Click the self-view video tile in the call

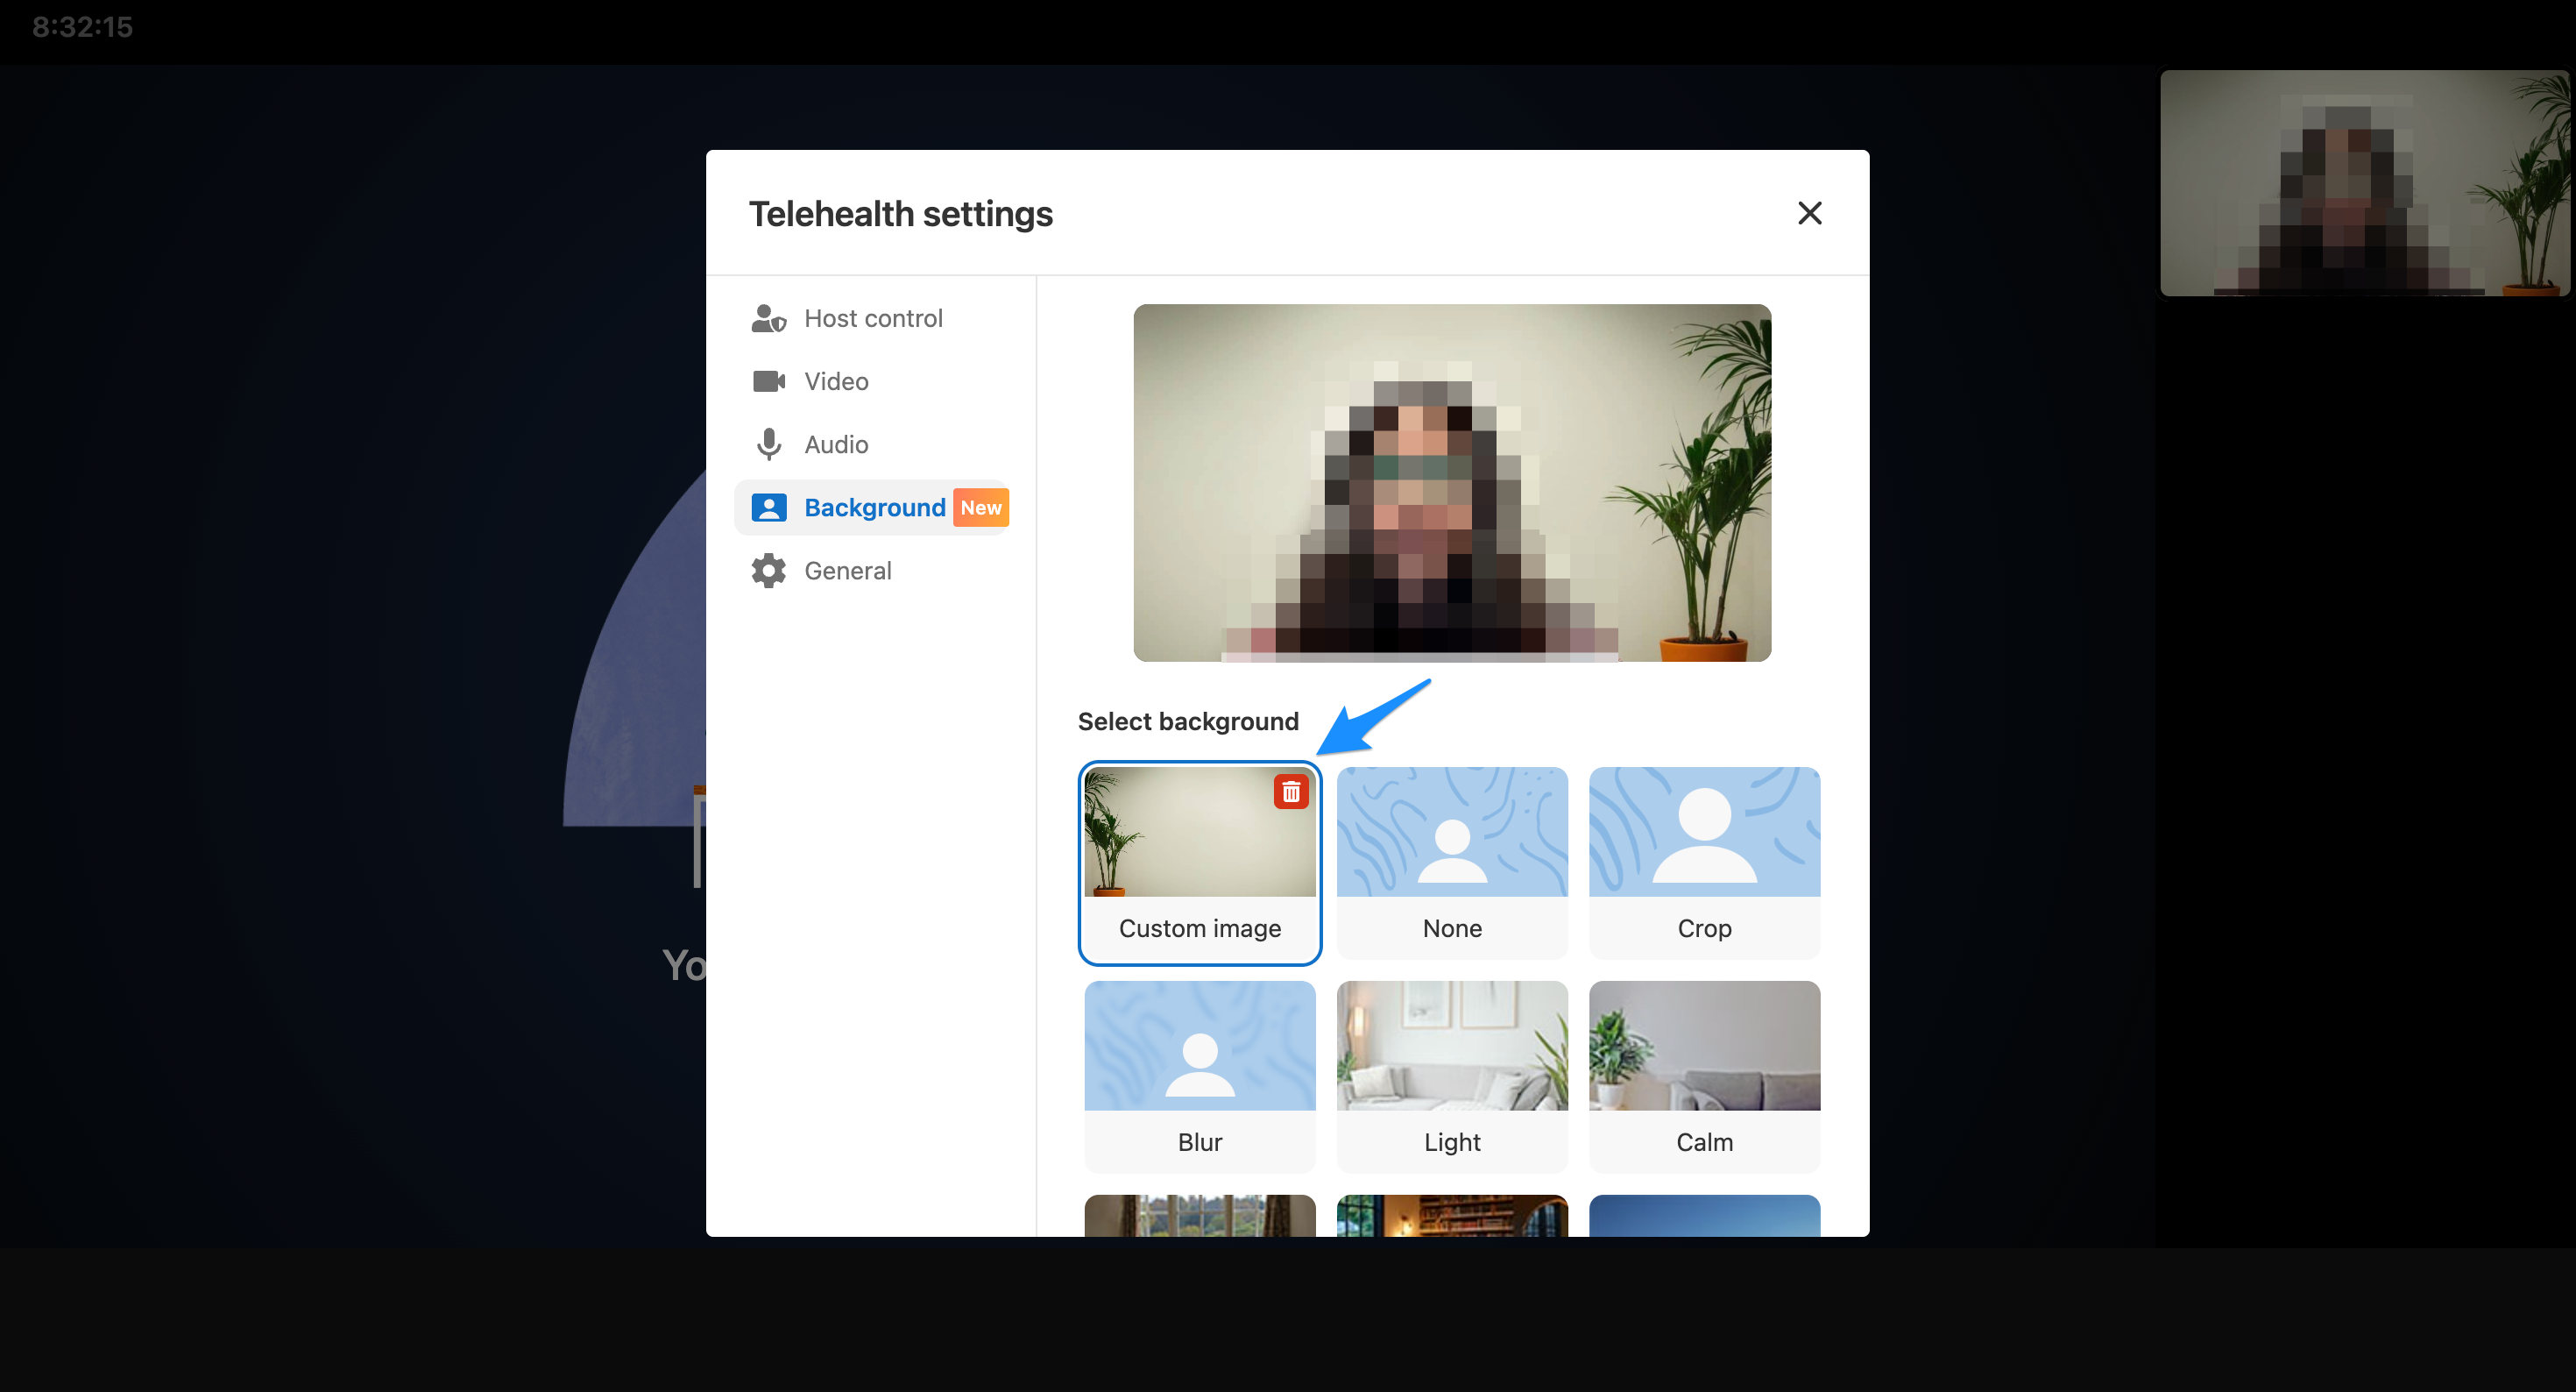[x=2364, y=183]
